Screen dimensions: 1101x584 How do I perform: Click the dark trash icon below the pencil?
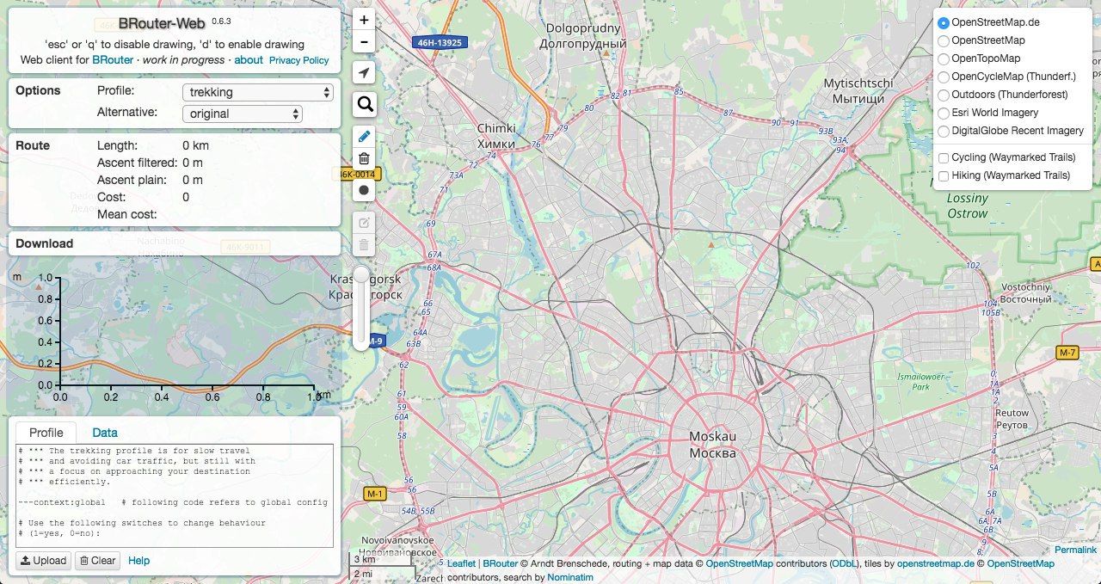click(x=365, y=158)
